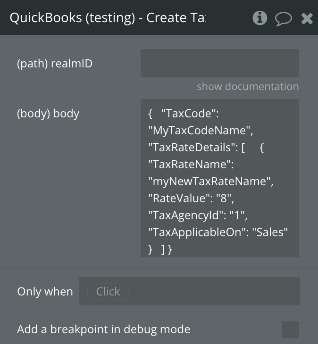The image size is (318, 344).
Task: Select the QuickBooks (testing) panel title
Action: pos(108,18)
